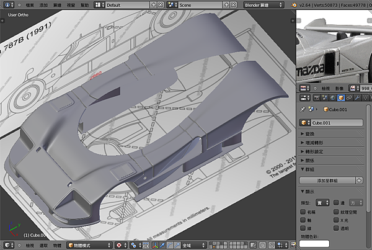Image resolution: width=372 pixels, height=250 pixels.
Task: Click the Default screen layout name field
Action: 128,5
